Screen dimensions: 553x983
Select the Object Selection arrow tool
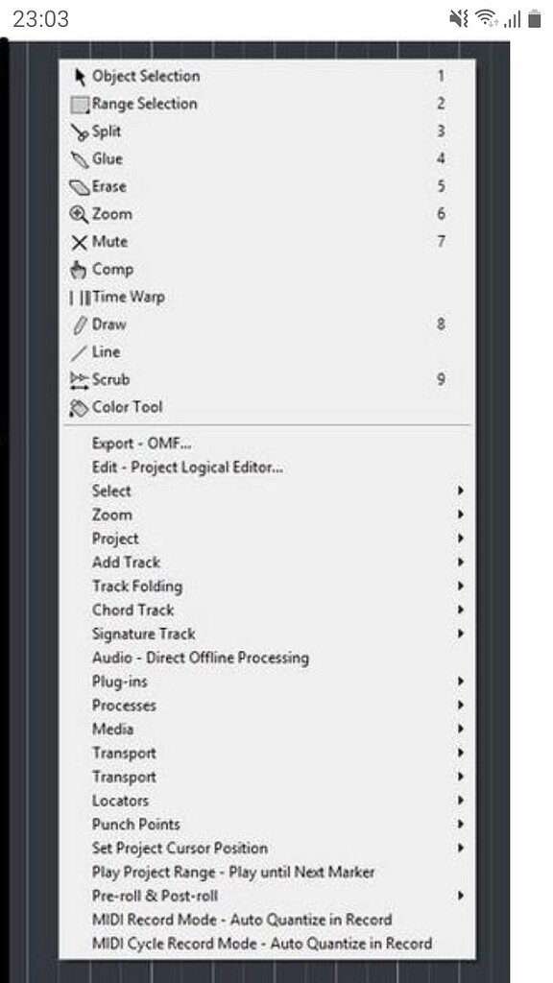(x=81, y=77)
